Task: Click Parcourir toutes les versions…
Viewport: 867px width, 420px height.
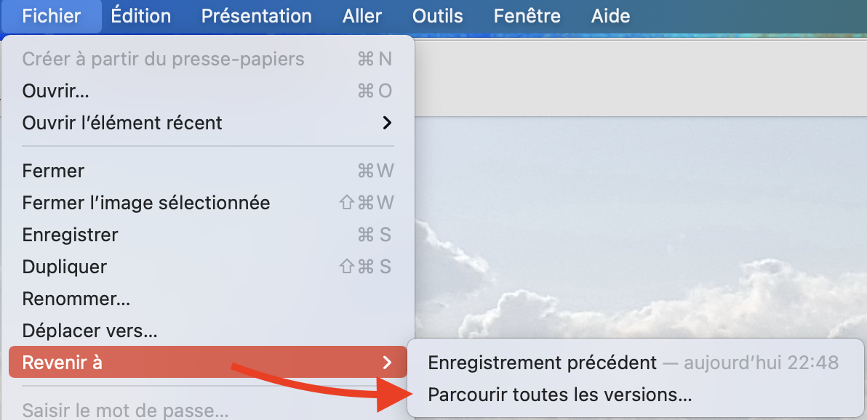Action: 559,395
